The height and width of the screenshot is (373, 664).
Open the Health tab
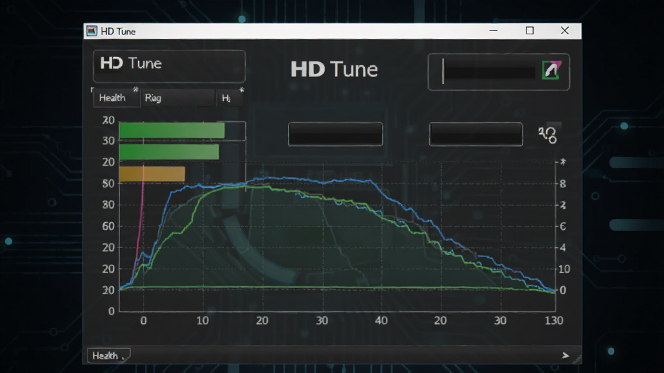point(117,98)
